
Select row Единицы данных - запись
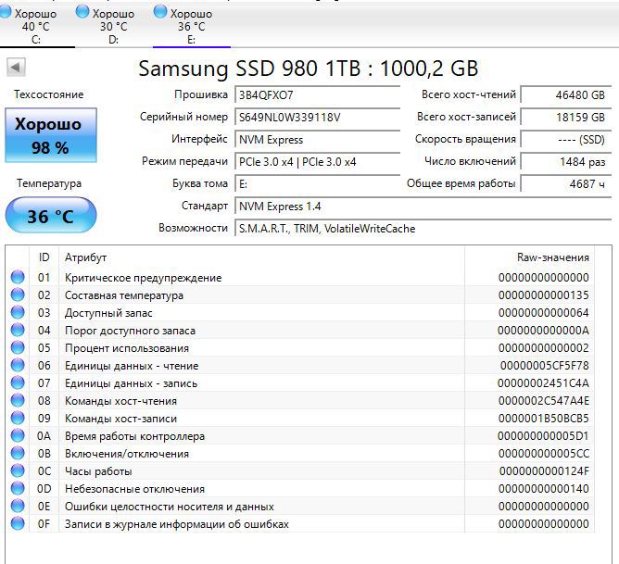(x=300, y=383)
